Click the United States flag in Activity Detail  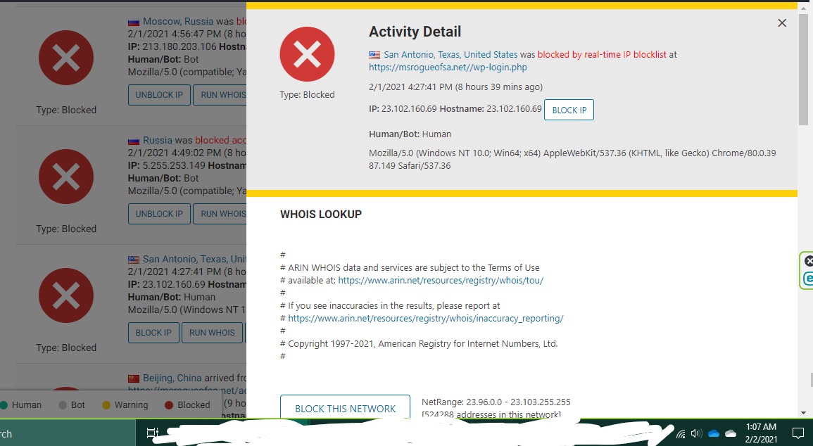tap(374, 54)
